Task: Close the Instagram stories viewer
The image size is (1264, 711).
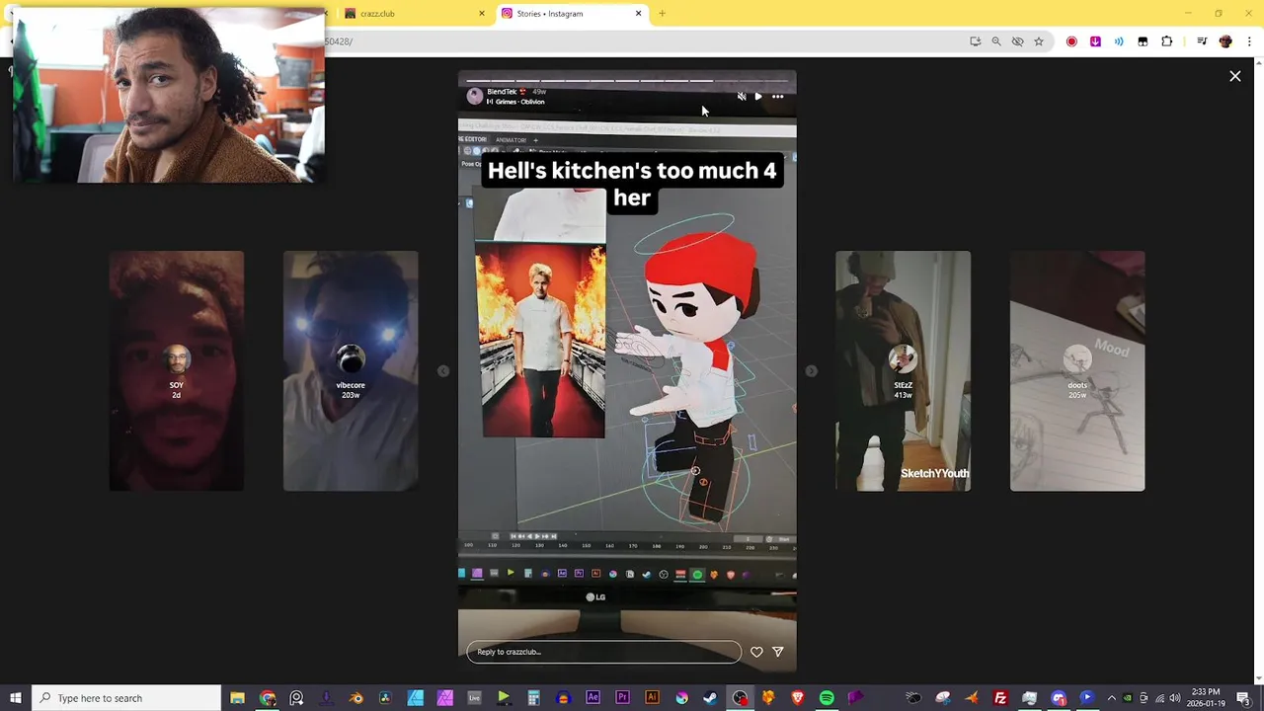Action: (x=1234, y=76)
